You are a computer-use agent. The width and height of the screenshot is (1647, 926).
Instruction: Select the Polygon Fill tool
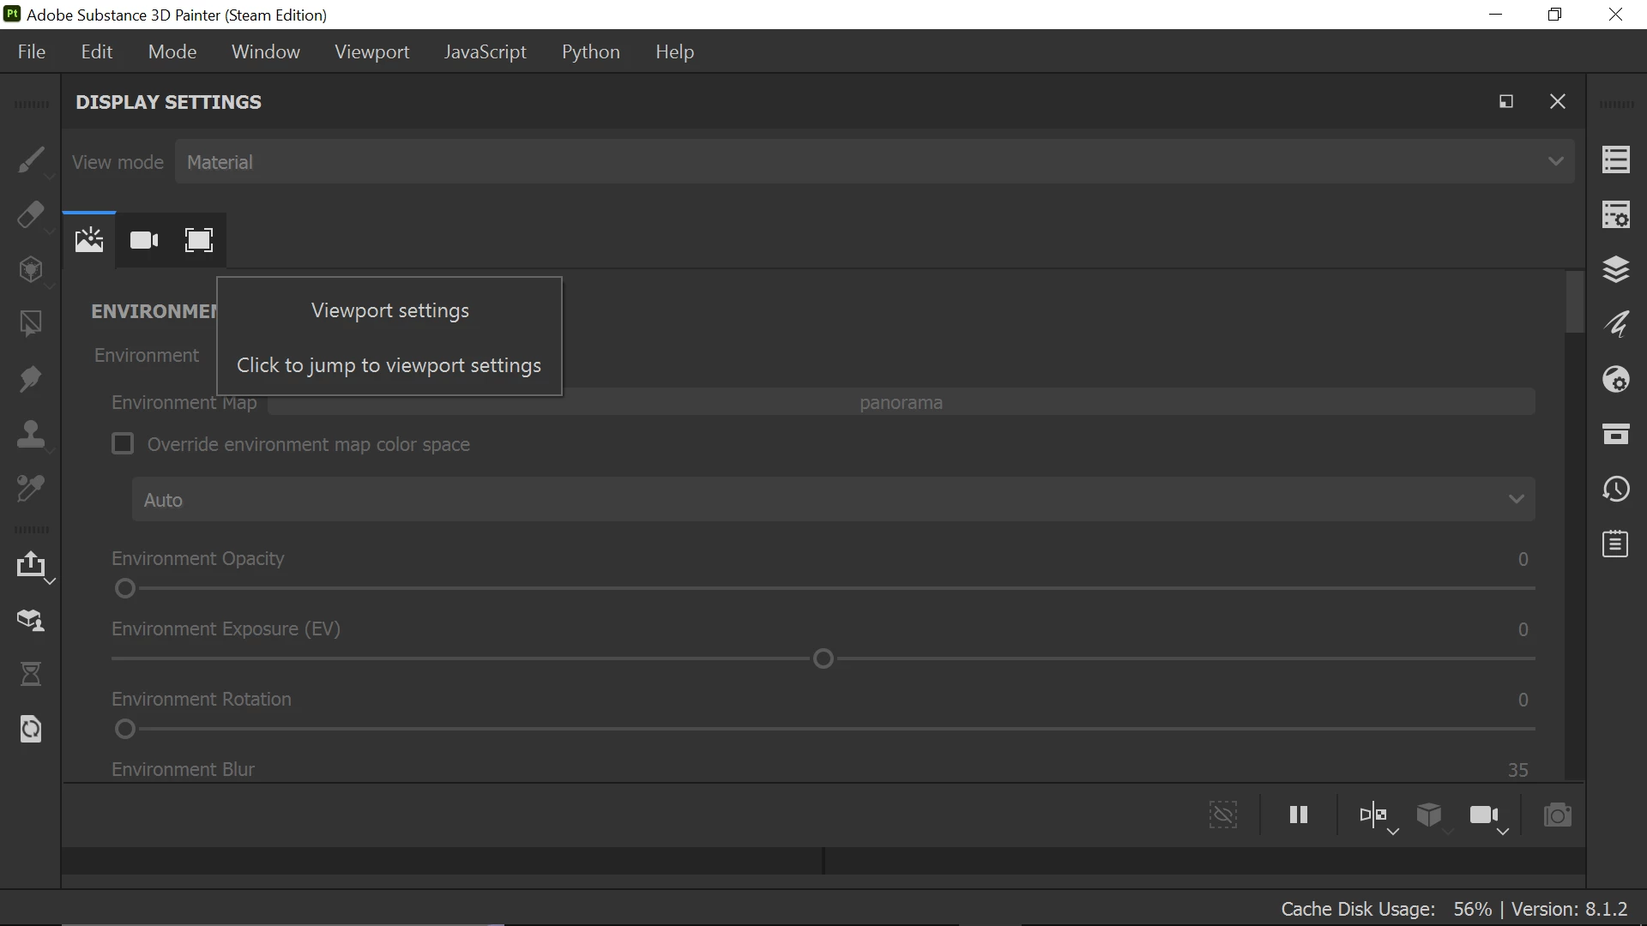31,324
